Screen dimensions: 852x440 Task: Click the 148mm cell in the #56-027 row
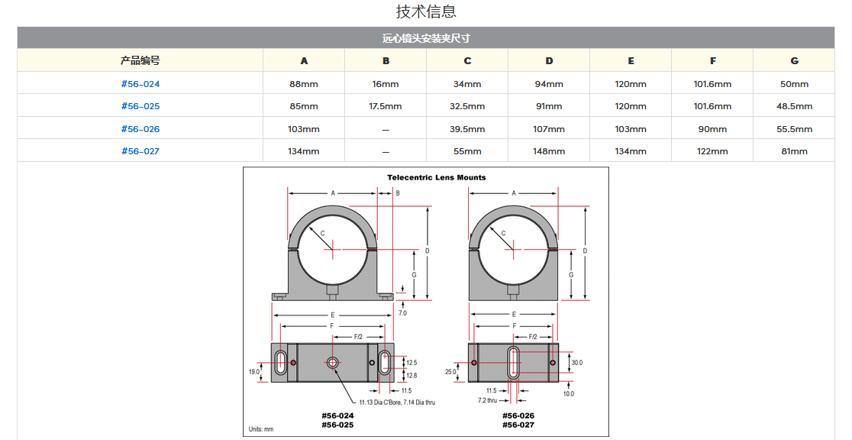[549, 151]
